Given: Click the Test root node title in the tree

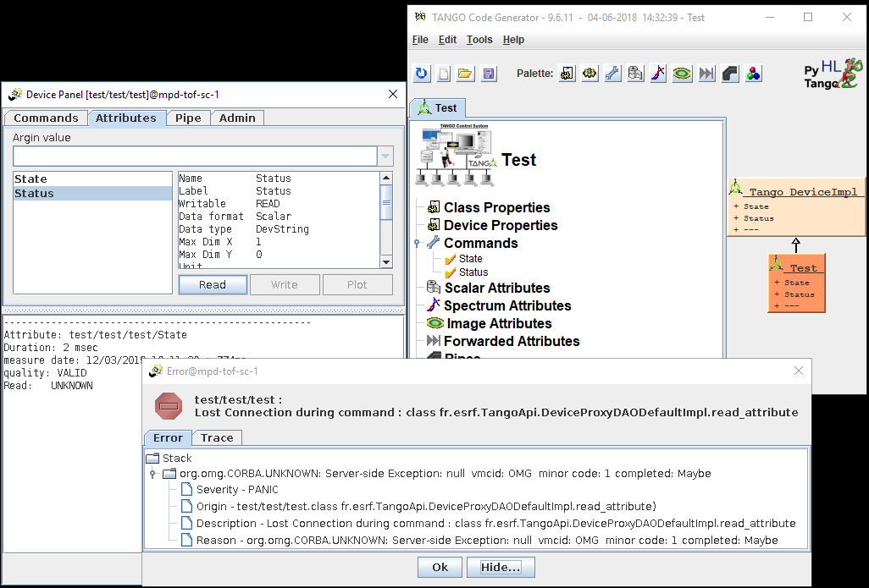Looking at the screenshot, I should coord(518,160).
